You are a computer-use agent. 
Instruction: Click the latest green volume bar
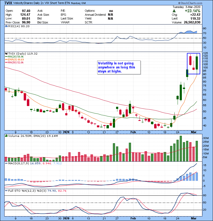point(197,151)
